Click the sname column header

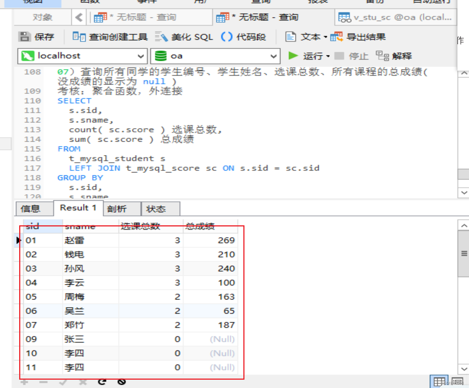(91, 226)
